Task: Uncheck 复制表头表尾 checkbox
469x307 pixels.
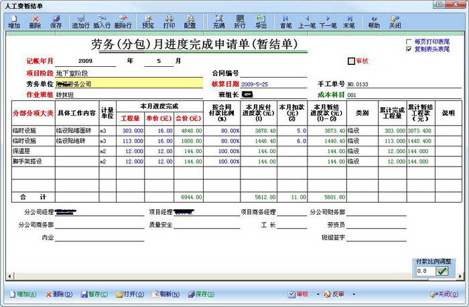Action: 409,49
